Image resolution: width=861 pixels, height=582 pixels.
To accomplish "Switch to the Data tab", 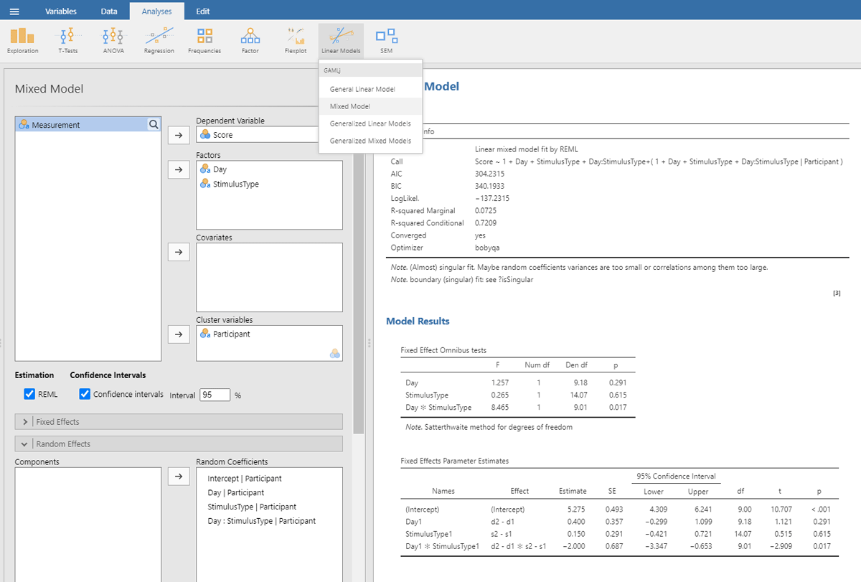I will pyautogui.click(x=109, y=11).
